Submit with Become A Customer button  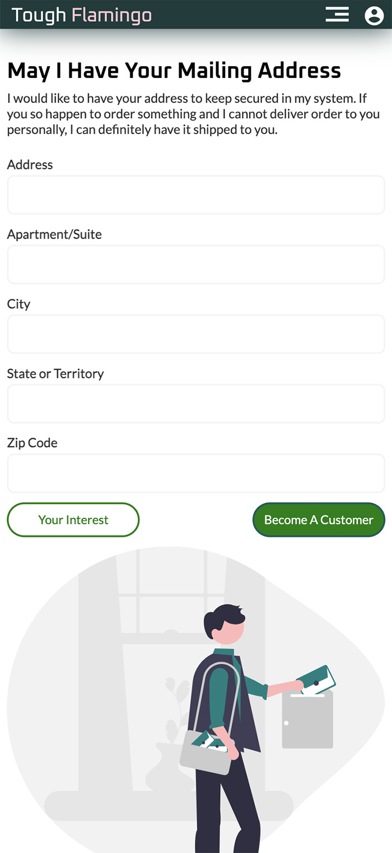pos(319,520)
